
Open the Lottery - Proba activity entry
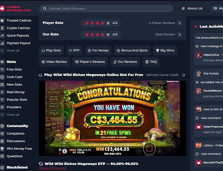[209, 145]
